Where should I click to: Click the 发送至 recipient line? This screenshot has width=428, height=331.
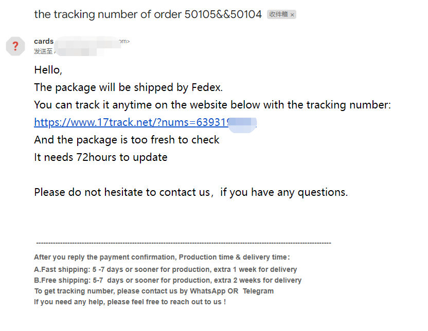[x=43, y=51]
